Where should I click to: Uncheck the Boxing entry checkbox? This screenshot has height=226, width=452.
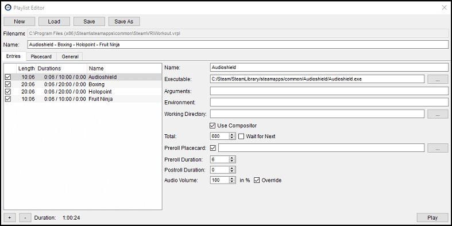pos(8,84)
